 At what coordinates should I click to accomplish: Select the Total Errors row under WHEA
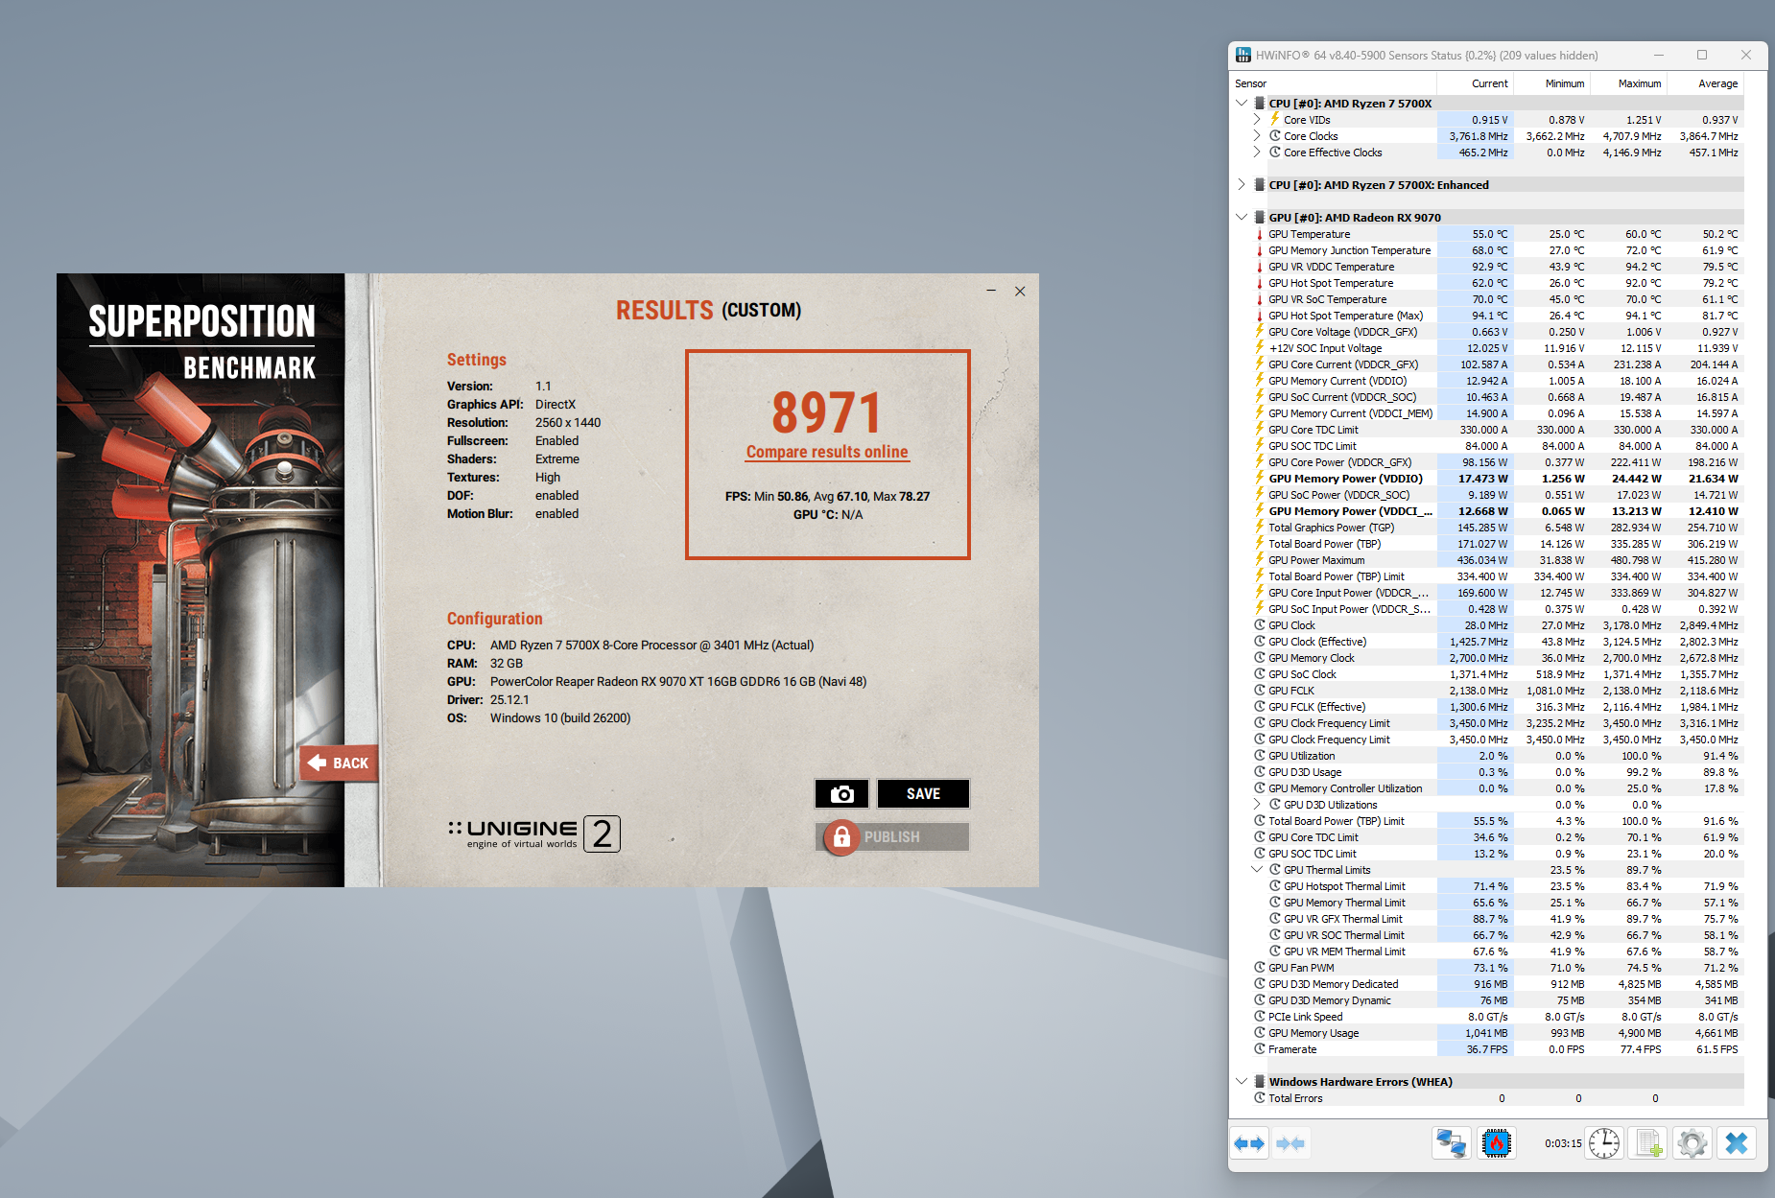[x=1497, y=1098]
